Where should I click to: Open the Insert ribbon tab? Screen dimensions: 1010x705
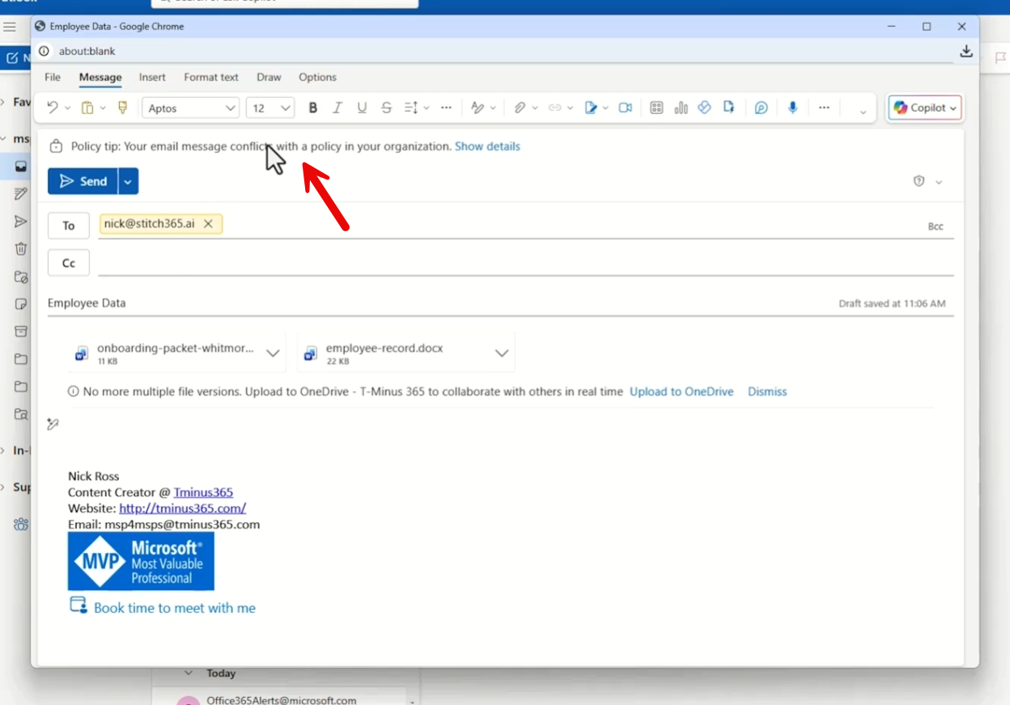[x=152, y=78]
